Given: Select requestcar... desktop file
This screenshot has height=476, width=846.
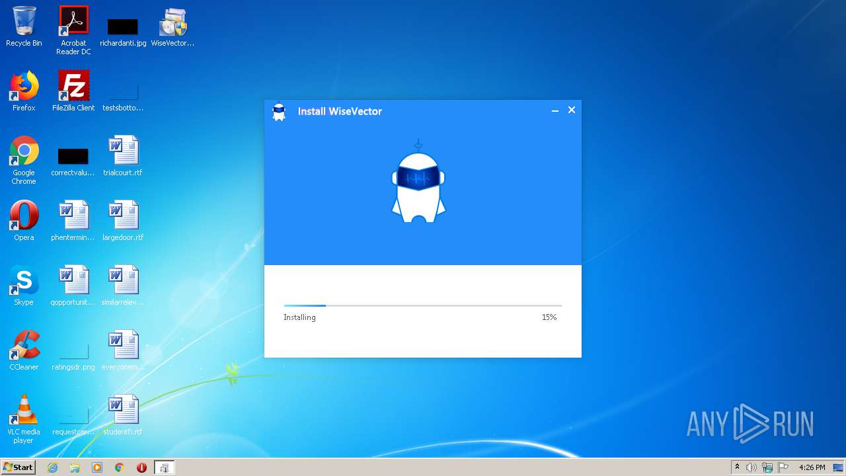Looking at the screenshot, I should [x=73, y=420].
